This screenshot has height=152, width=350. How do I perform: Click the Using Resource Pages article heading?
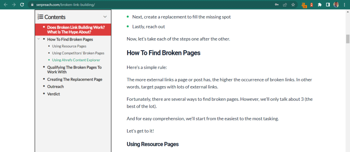coord(153,144)
